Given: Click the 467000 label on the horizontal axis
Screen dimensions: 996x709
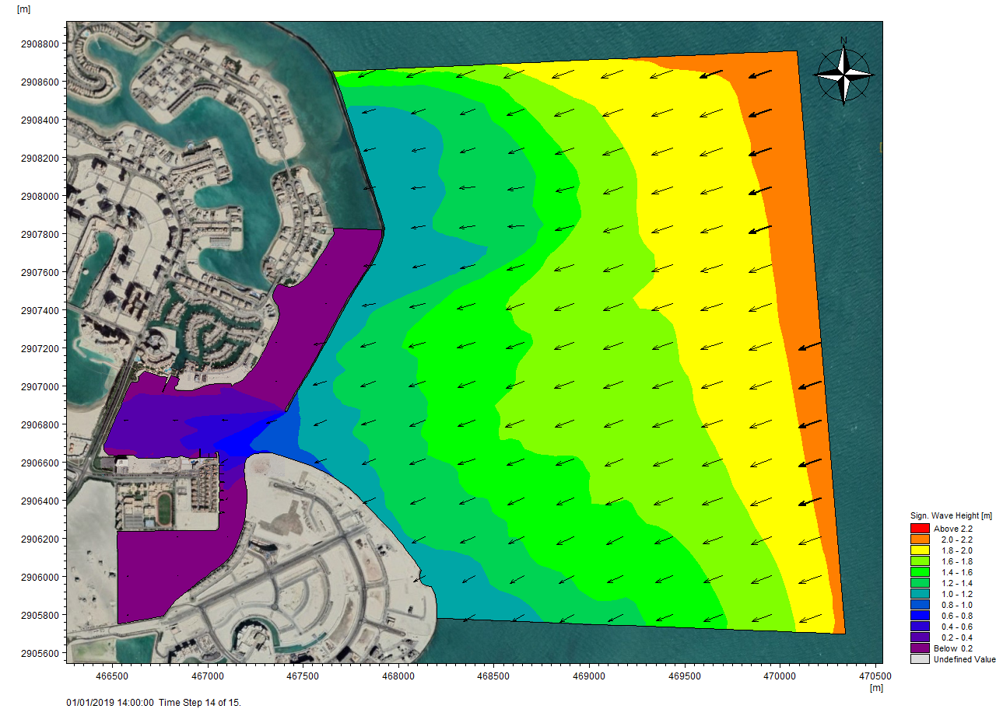Looking at the screenshot, I should [x=207, y=677].
